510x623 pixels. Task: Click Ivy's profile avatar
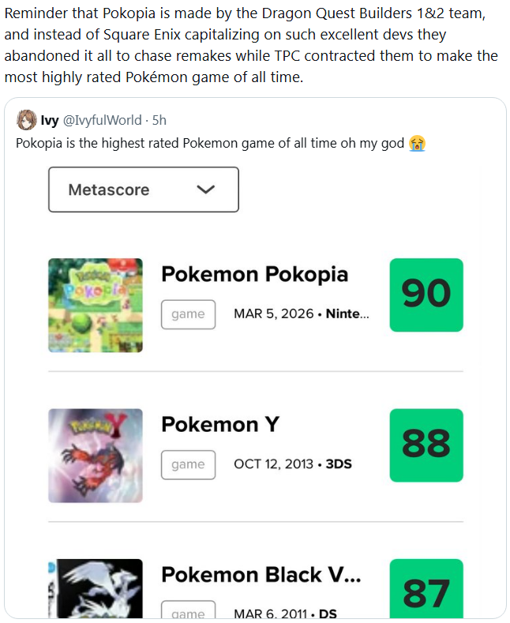[26, 120]
